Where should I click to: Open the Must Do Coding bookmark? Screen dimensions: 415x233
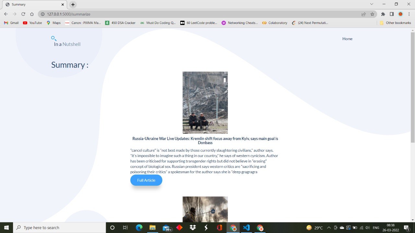click(158, 23)
